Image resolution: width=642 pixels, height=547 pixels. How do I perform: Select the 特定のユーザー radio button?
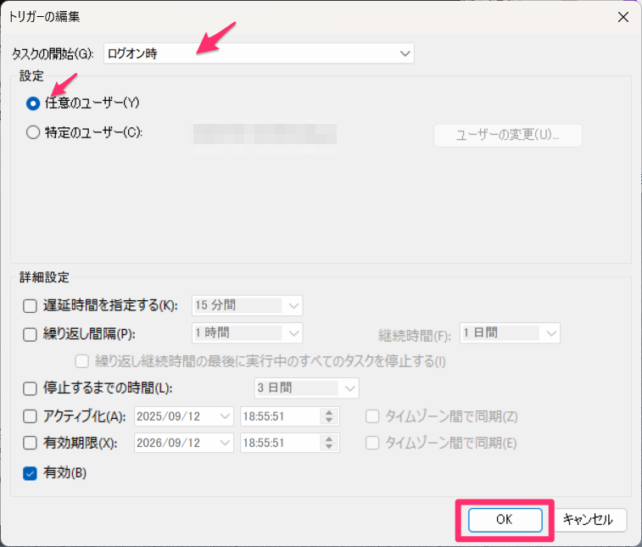(33, 131)
